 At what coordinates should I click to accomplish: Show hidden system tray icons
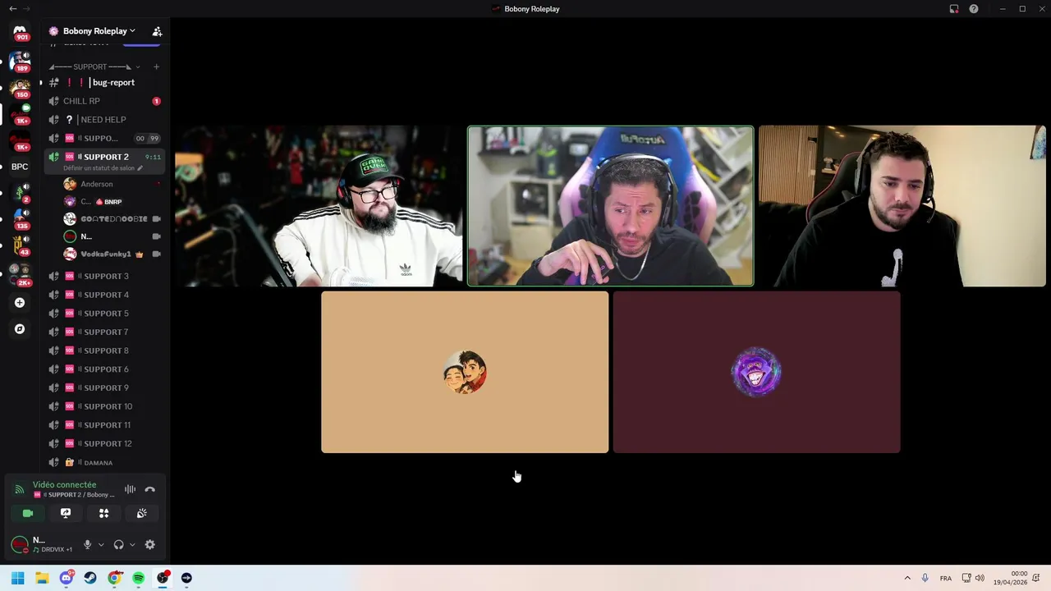907,578
